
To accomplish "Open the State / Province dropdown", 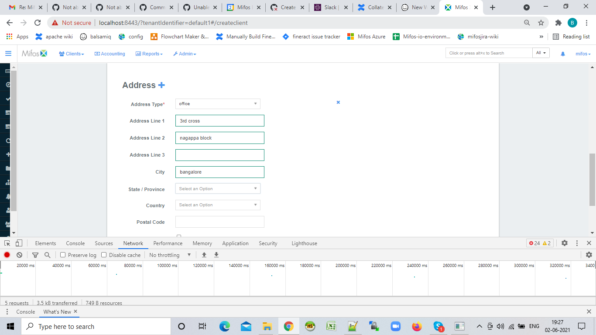I will [x=218, y=189].
